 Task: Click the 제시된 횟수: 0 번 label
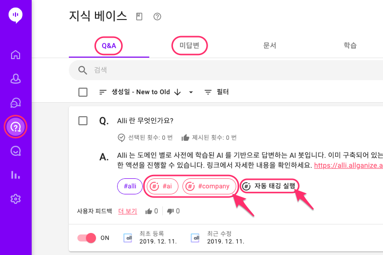tap(214, 138)
